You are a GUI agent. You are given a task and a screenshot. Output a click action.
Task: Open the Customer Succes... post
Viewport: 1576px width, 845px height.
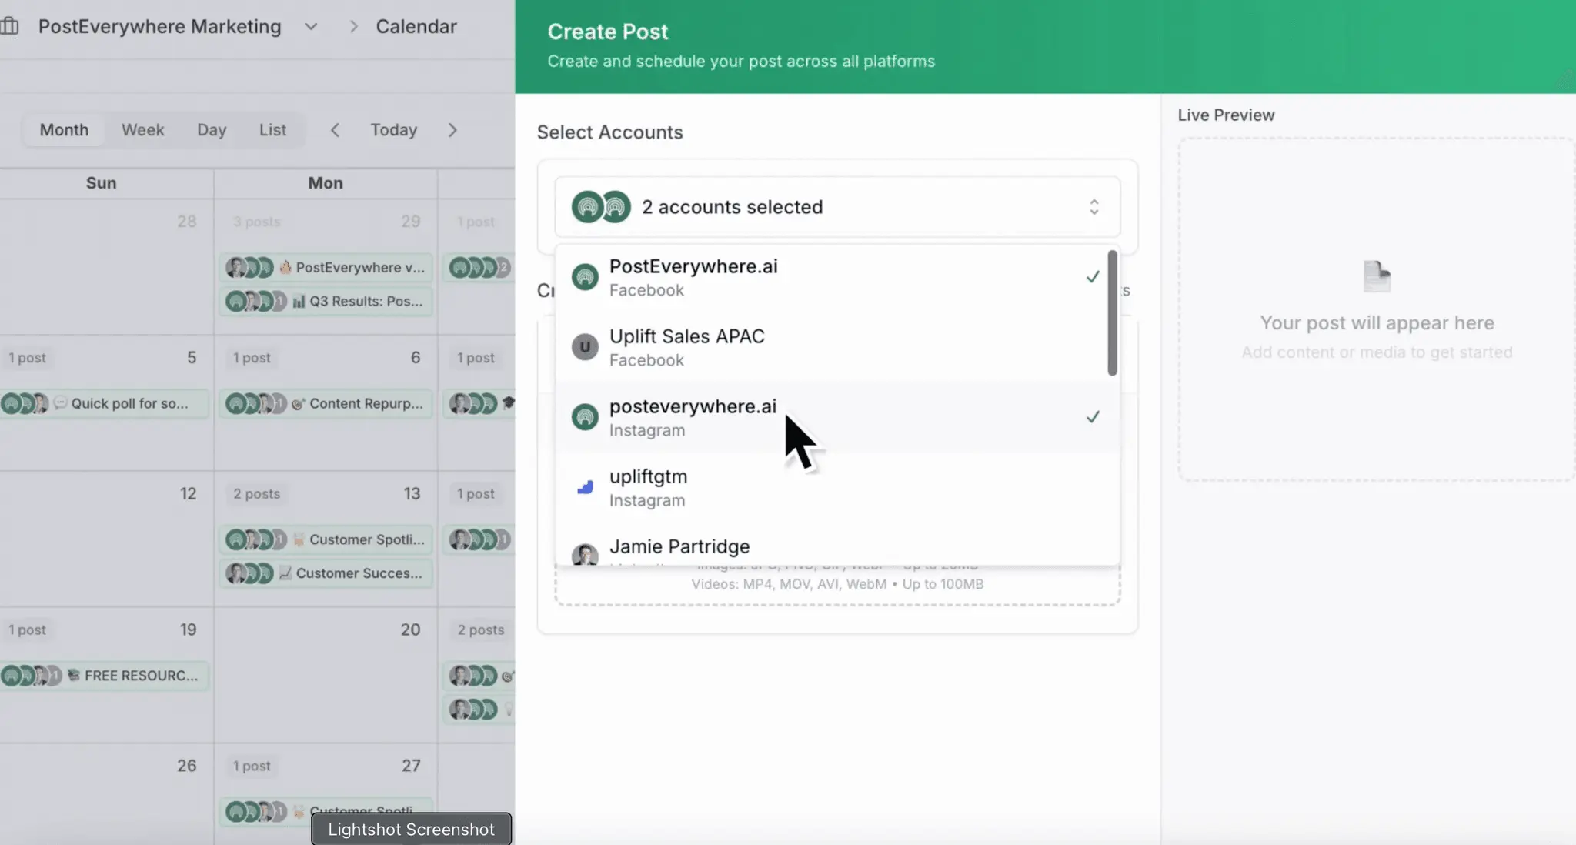[326, 573]
